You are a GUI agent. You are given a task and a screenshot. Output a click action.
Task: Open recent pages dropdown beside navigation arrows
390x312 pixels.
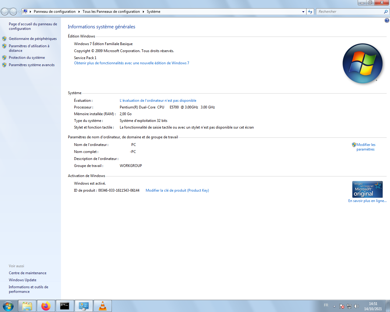coord(19,12)
